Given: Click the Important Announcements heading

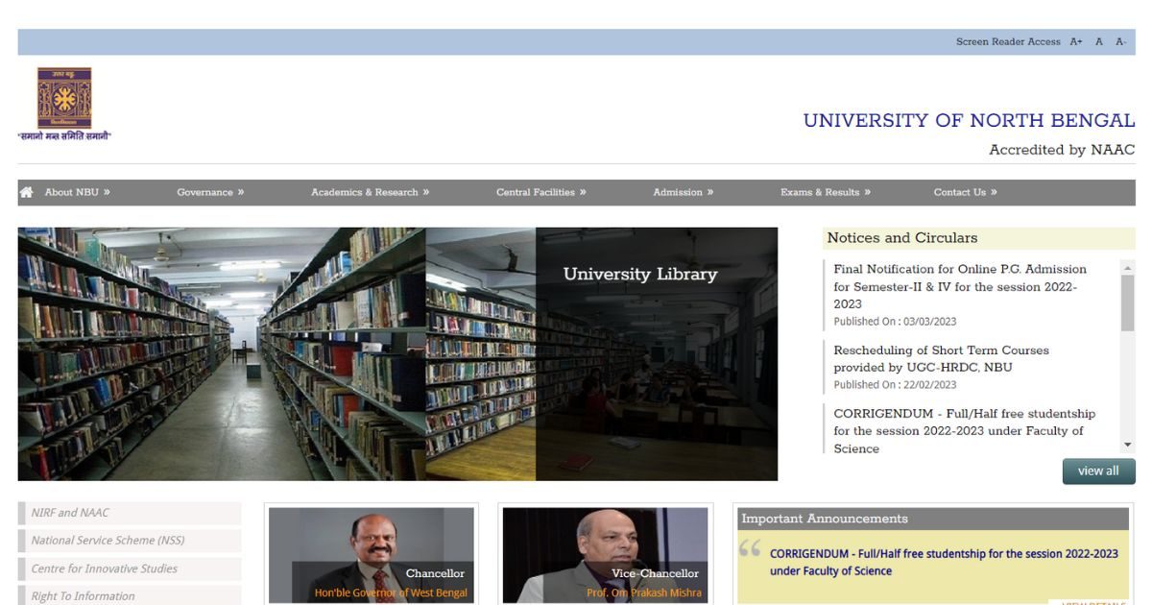Looking at the screenshot, I should click(x=825, y=519).
